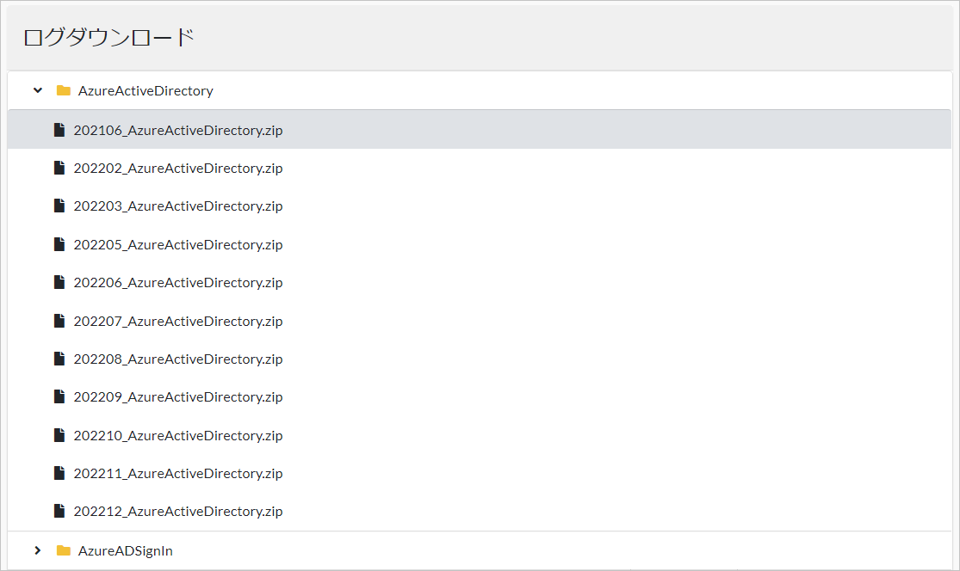This screenshot has width=960, height=571.
Task: Click file icon for 202202_AzureActiveDirectory.zip
Action: coord(59,168)
